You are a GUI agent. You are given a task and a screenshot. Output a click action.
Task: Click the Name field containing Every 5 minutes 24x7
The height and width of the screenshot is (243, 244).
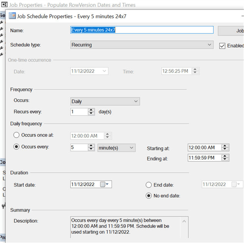[x=142, y=30]
